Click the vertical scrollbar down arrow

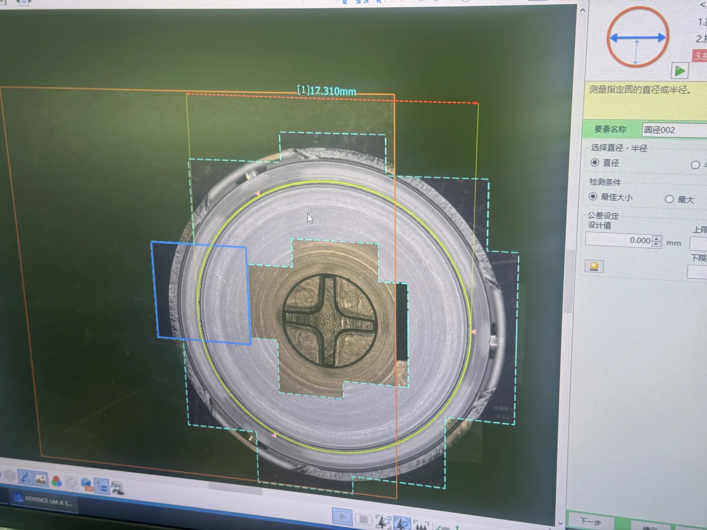[560, 523]
